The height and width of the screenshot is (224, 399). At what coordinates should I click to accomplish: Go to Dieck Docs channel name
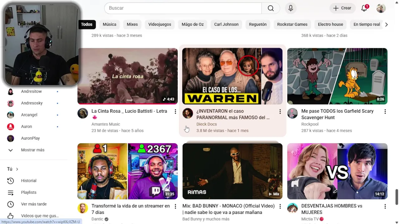click(206, 124)
